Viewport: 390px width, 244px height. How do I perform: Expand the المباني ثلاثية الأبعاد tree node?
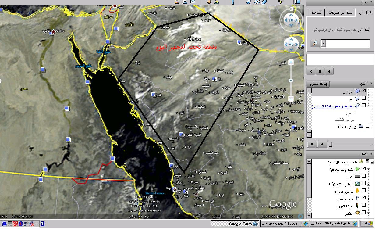tap(368, 184)
